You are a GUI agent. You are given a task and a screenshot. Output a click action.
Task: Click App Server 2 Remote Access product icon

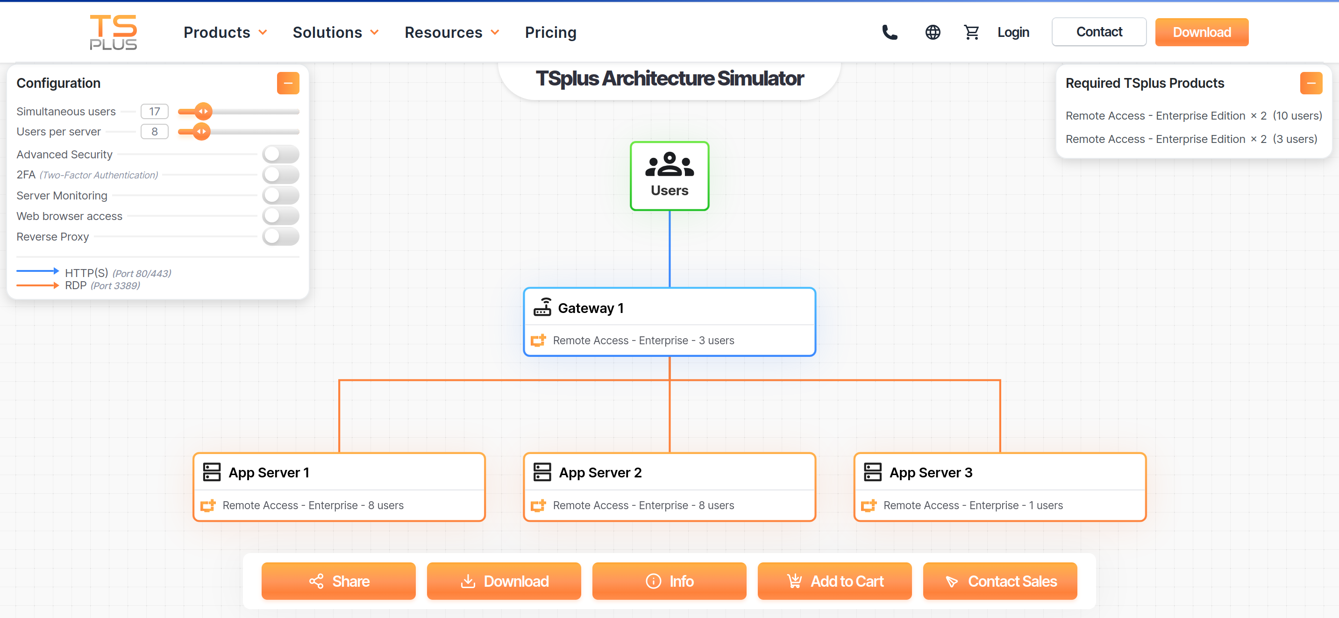[539, 505]
